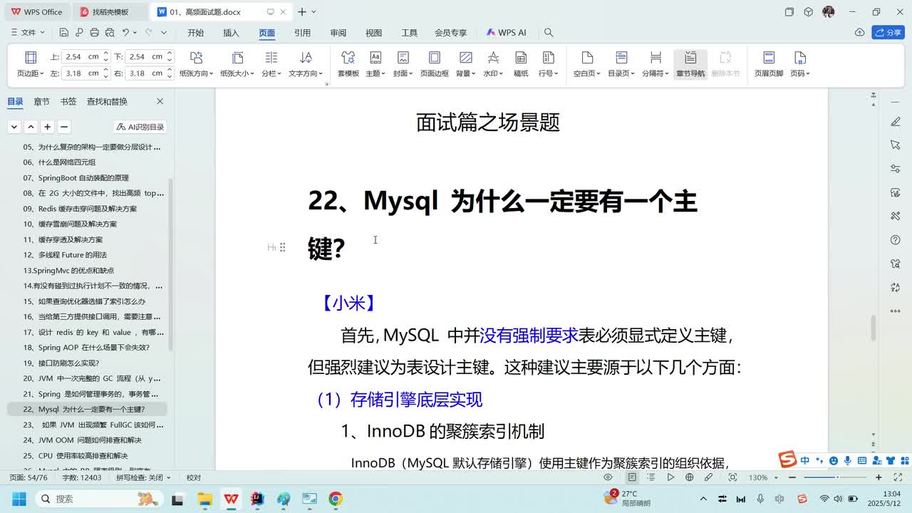
Task: Click the zoom slider handle
Action: (837, 477)
